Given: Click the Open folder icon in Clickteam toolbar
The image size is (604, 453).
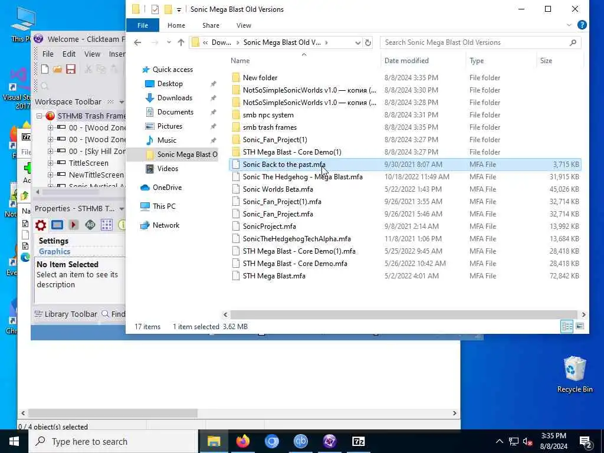Looking at the screenshot, I should tap(57, 69).
